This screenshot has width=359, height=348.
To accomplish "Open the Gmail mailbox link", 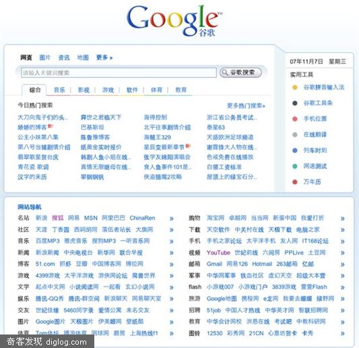I will (214, 264).
